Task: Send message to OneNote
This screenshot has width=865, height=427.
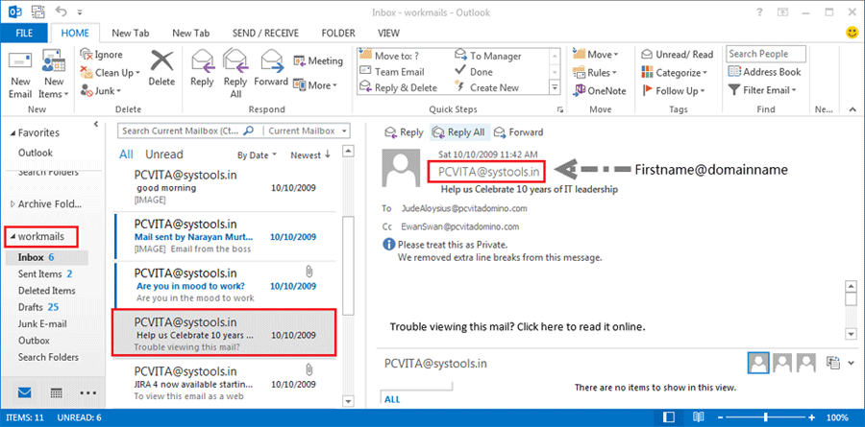Action: [x=600, y=91]
